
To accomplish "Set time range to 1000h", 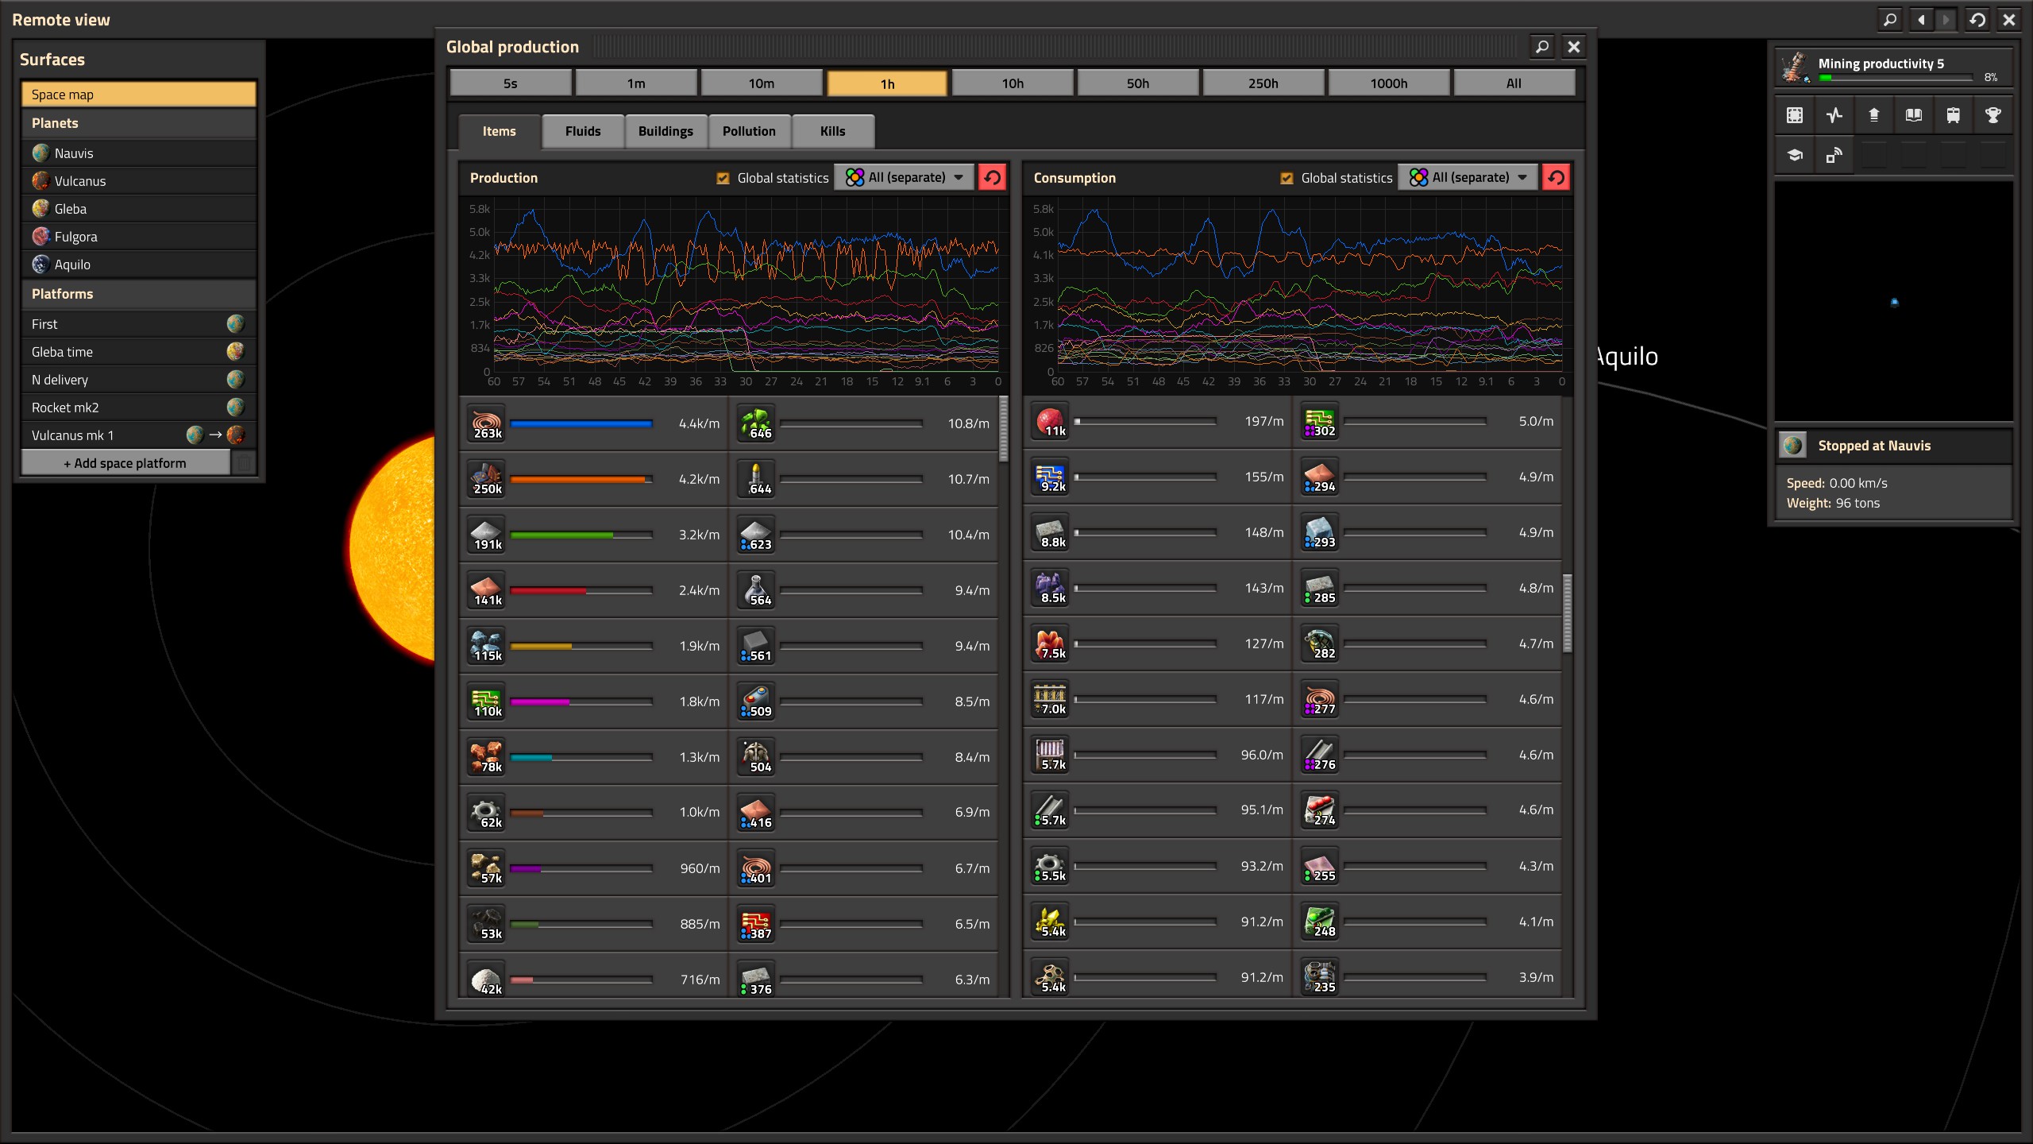I will point(1389,83).
